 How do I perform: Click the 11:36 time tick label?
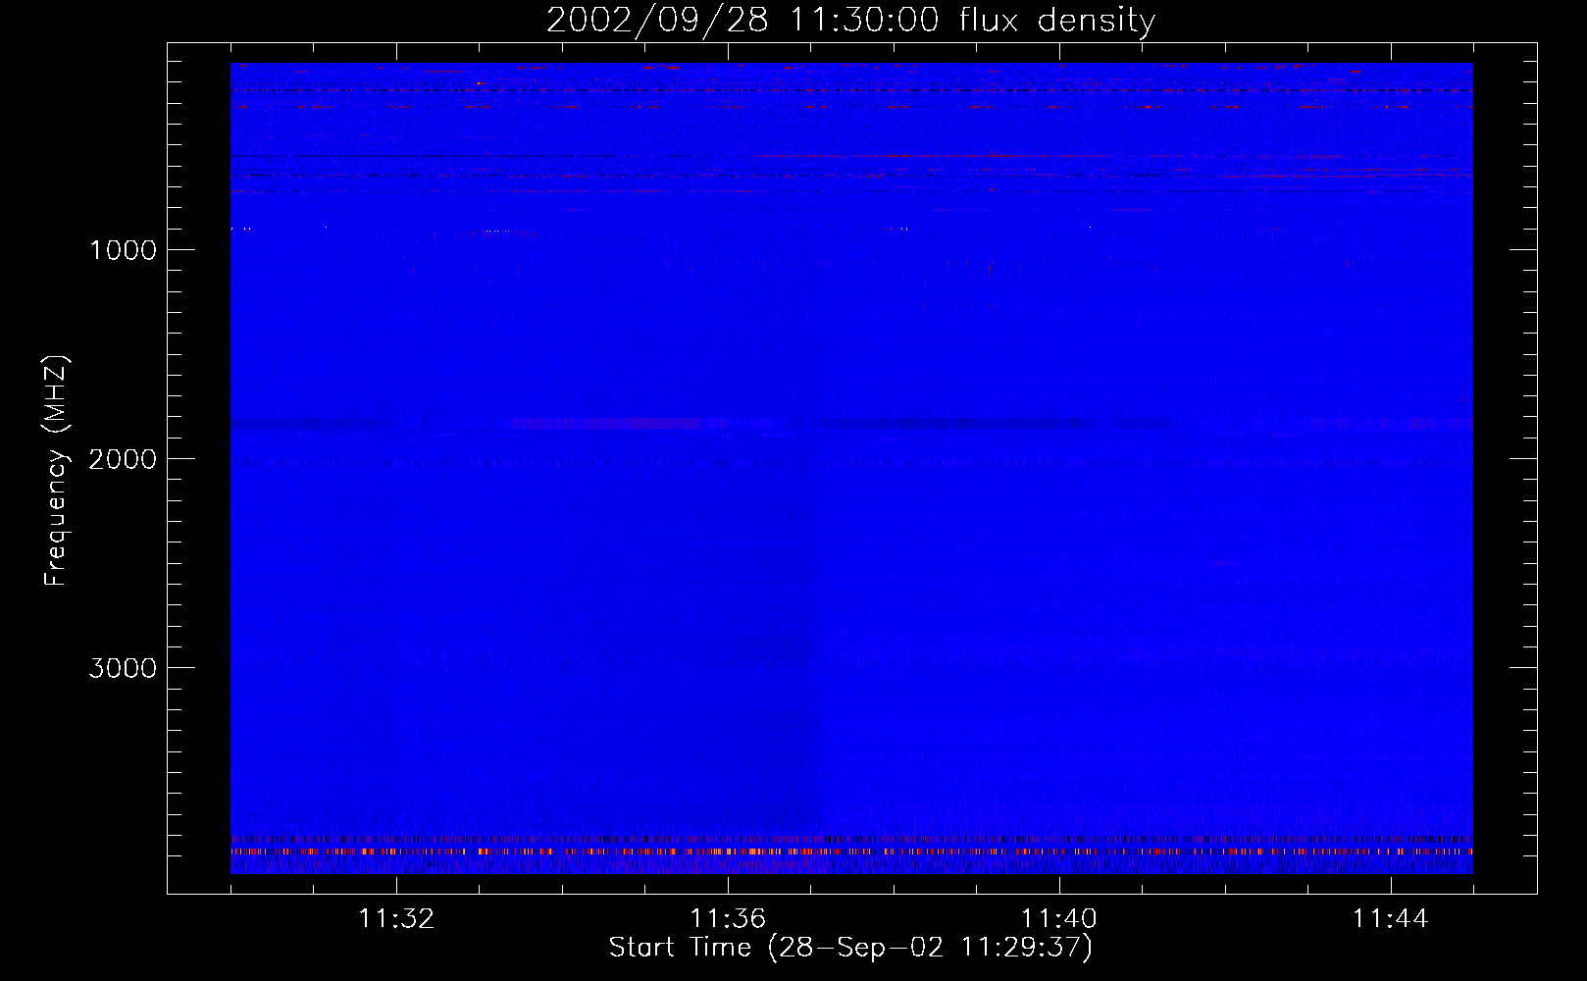[x=728, y=919]
